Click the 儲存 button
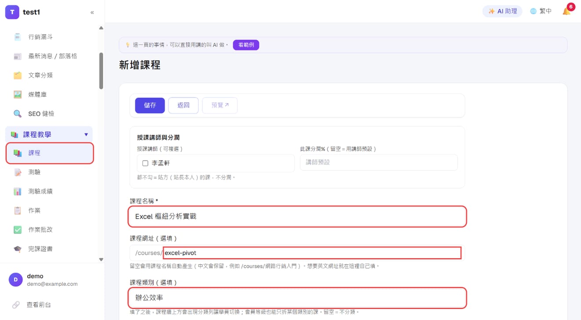 pyautogui.click(x=150, y=105)
